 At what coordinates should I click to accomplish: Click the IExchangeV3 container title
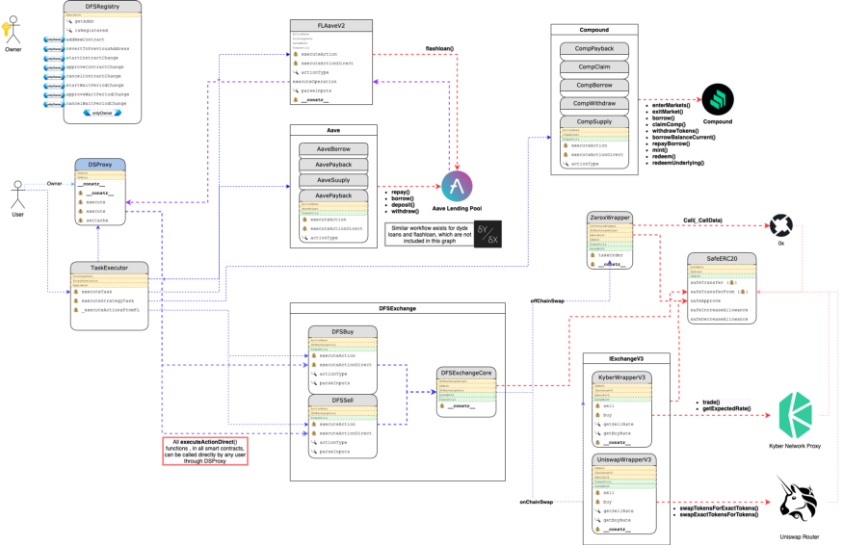point(626,358)
